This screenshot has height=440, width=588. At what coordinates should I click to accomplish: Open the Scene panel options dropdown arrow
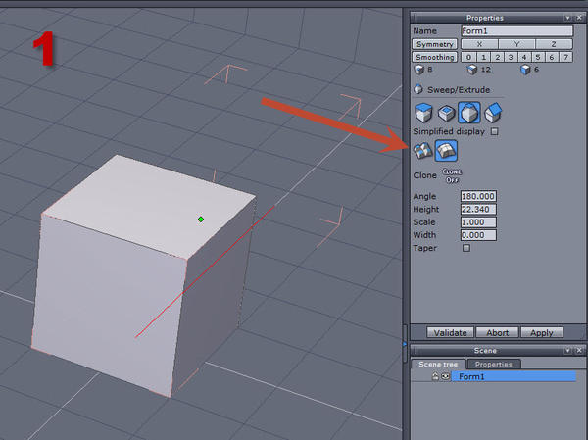[x=567, y=350]
